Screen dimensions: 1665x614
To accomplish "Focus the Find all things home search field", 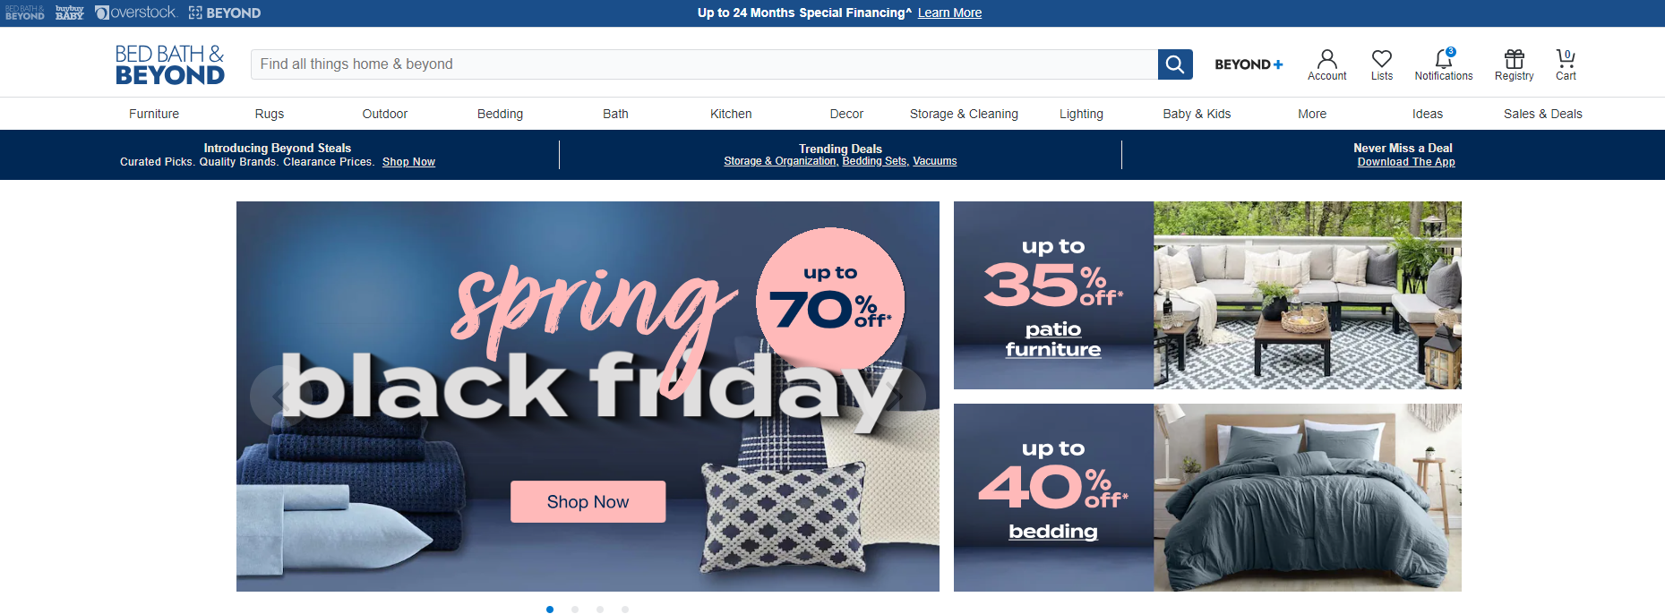I will (704, 64).
